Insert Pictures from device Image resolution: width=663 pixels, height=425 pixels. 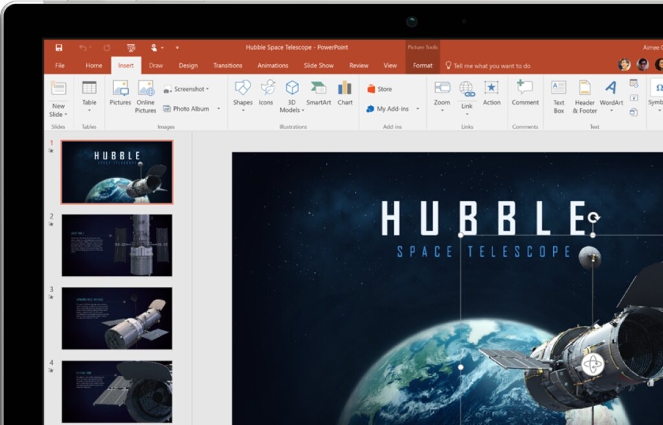[120, 93]
